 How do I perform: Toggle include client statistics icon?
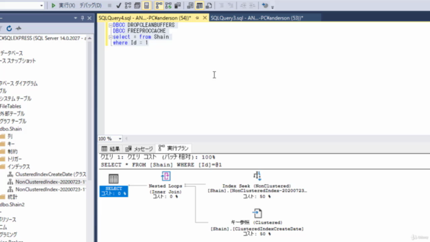[x=177, y=5]
